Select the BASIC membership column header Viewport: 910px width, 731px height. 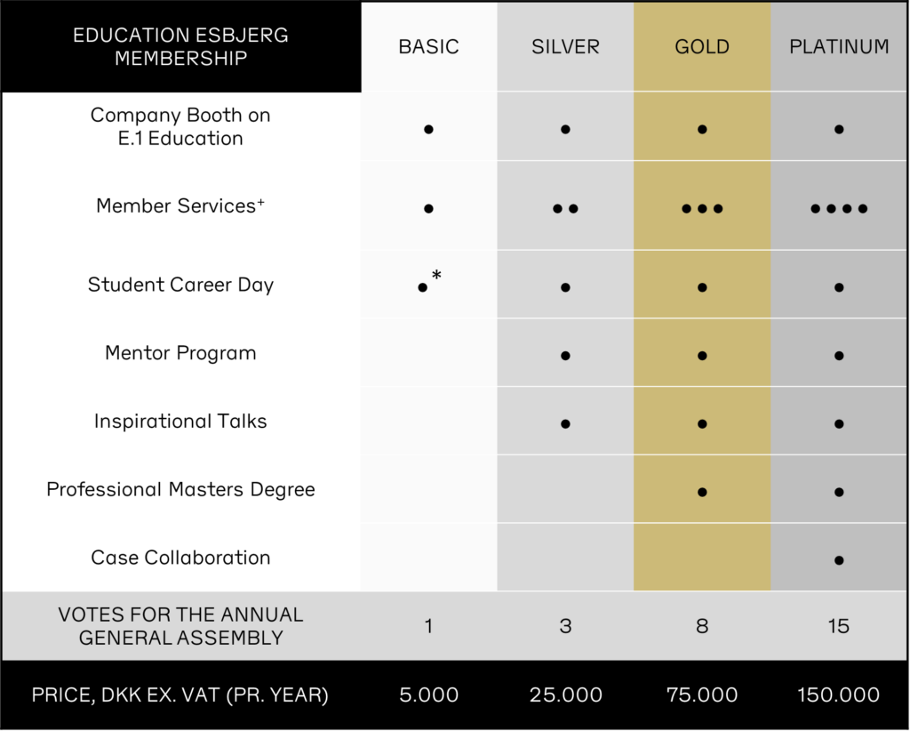(x=428, y=46)
